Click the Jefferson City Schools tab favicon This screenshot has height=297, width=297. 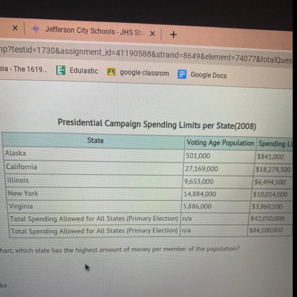pos(35,29)
